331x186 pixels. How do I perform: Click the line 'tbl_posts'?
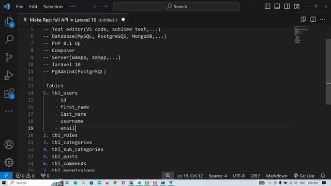[65, 157]
